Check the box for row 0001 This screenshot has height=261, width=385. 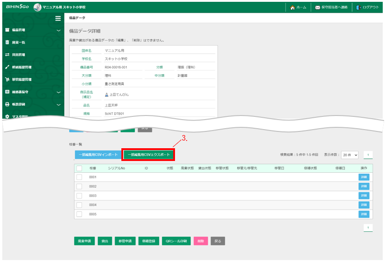click(79, 177)
